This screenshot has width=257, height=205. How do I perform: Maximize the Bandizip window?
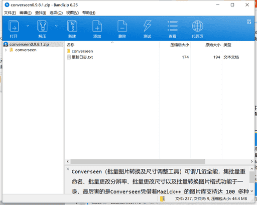232,5
